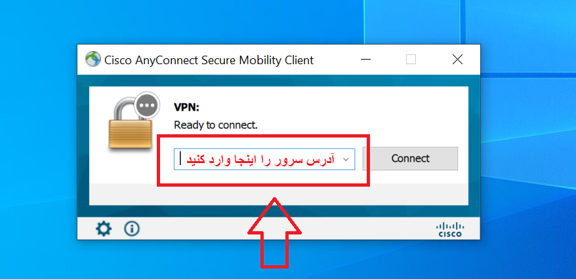The width and height of the screenshot is (576, 279).
Task: Minimize the AnyConnect window
Action: click(x=365, y=60)
